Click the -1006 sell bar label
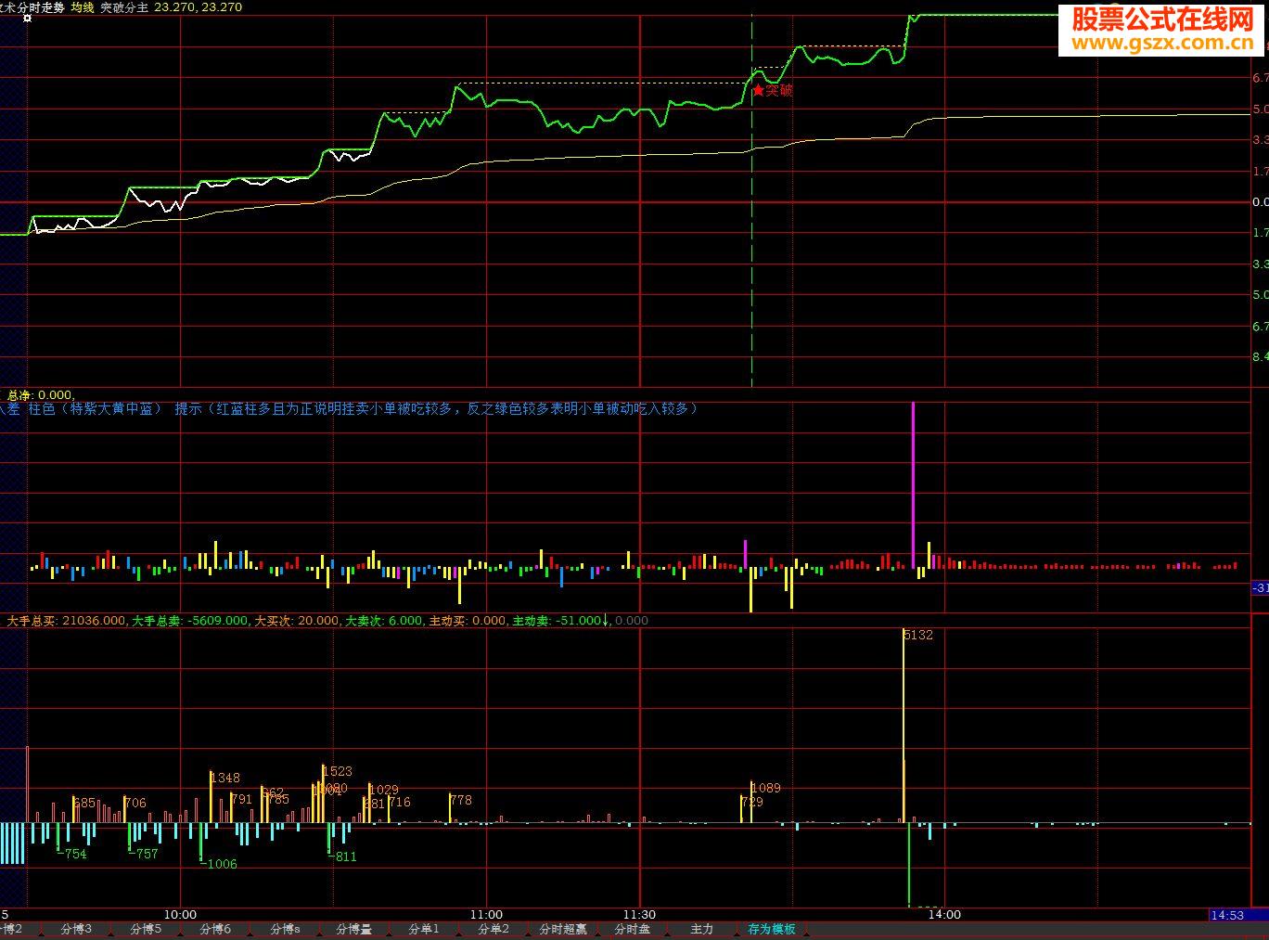 point(219,864)
